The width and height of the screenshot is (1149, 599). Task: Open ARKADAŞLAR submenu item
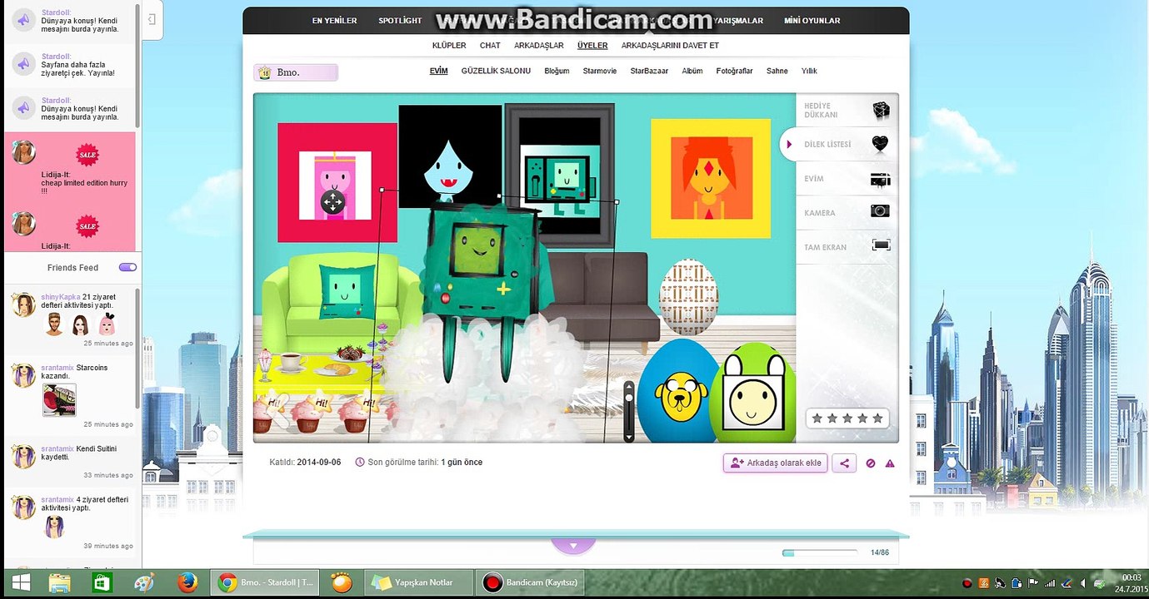click(x=539, y=46)
